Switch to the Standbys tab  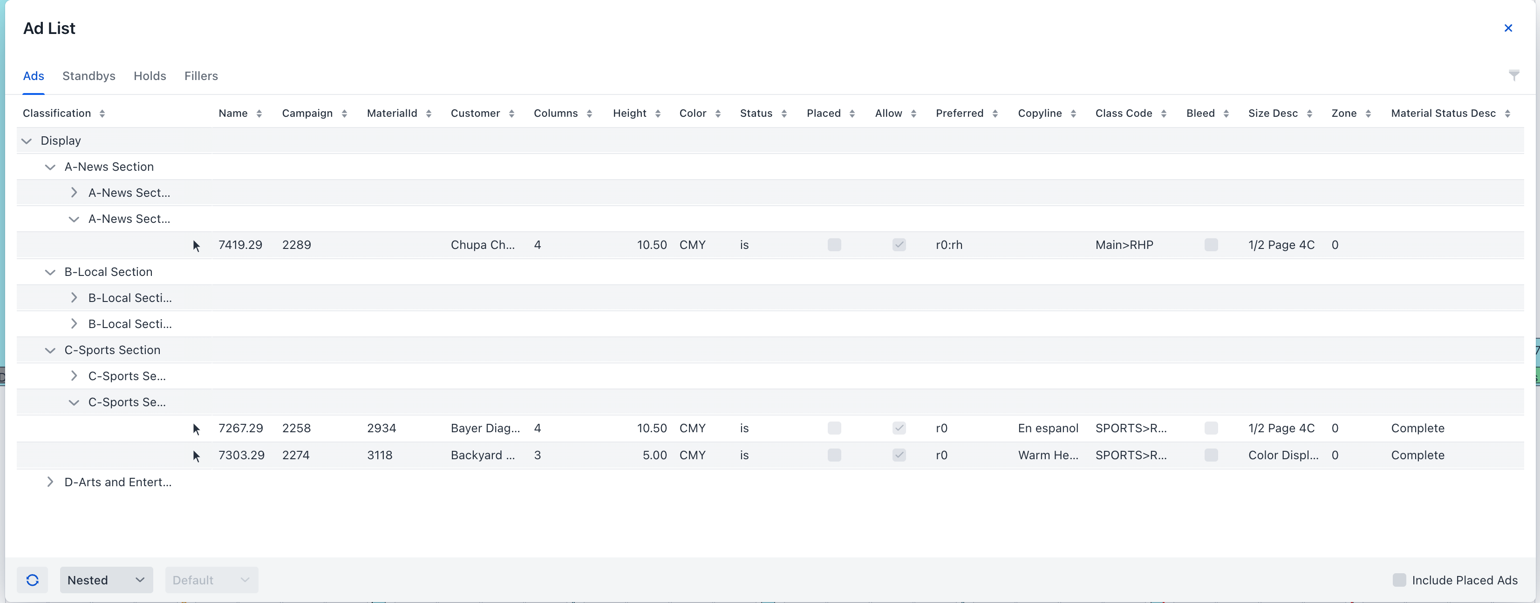pyautogui.click(x=89, y=76)
